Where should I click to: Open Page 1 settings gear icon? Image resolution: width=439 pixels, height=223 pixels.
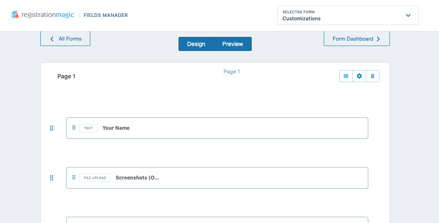(359, 76)
